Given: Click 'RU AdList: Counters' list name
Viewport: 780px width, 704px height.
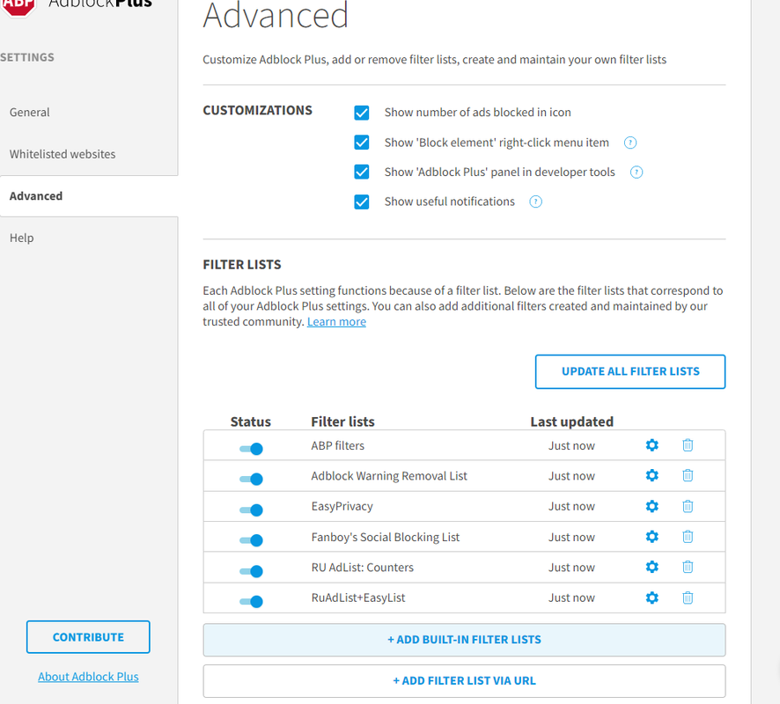Looking at the screenshot, I should (x=362, y=568).
